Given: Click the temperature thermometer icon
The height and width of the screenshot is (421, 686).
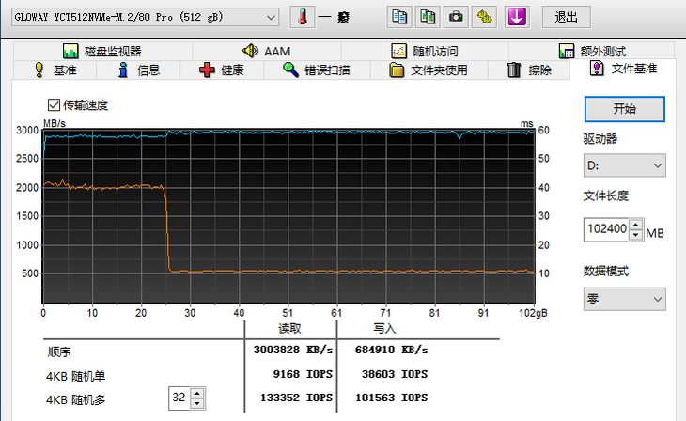Looking at the screenshot, I should click(x=303, y=17).
